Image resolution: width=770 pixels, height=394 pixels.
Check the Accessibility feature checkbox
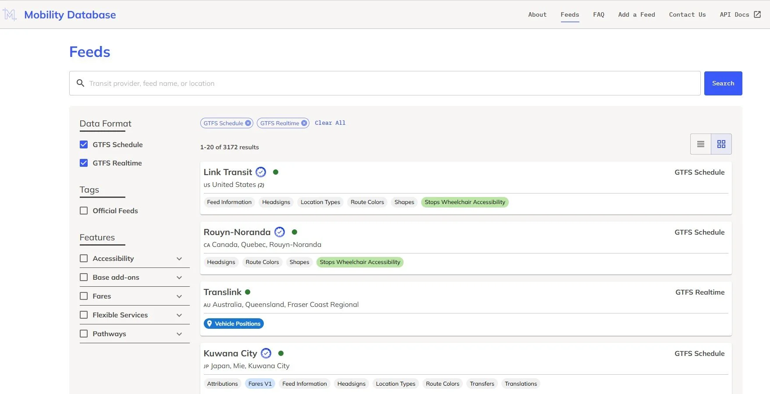(x=84, y=258)
